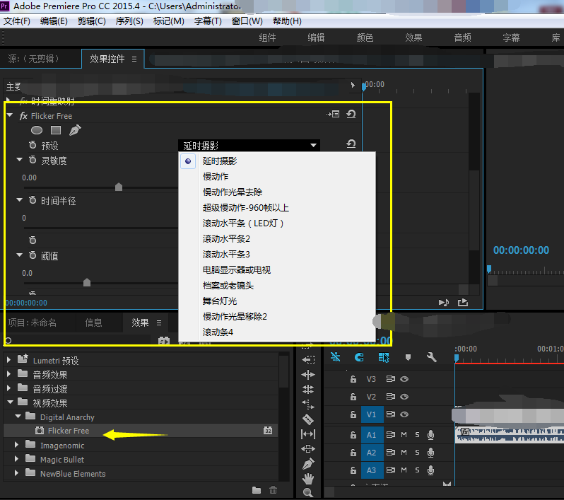The image size is (564, 500).
Task: Collapse the 灵敏度 parameter
Action: click(19, 159)
